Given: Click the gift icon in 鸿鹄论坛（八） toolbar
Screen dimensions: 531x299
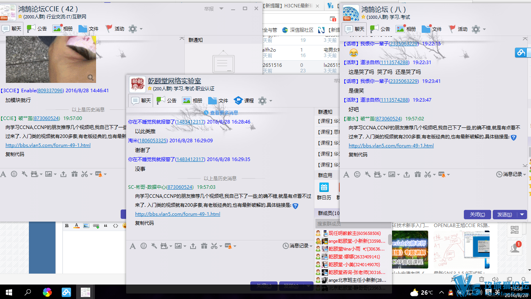Looking at the screenshot, I should 417,174.
